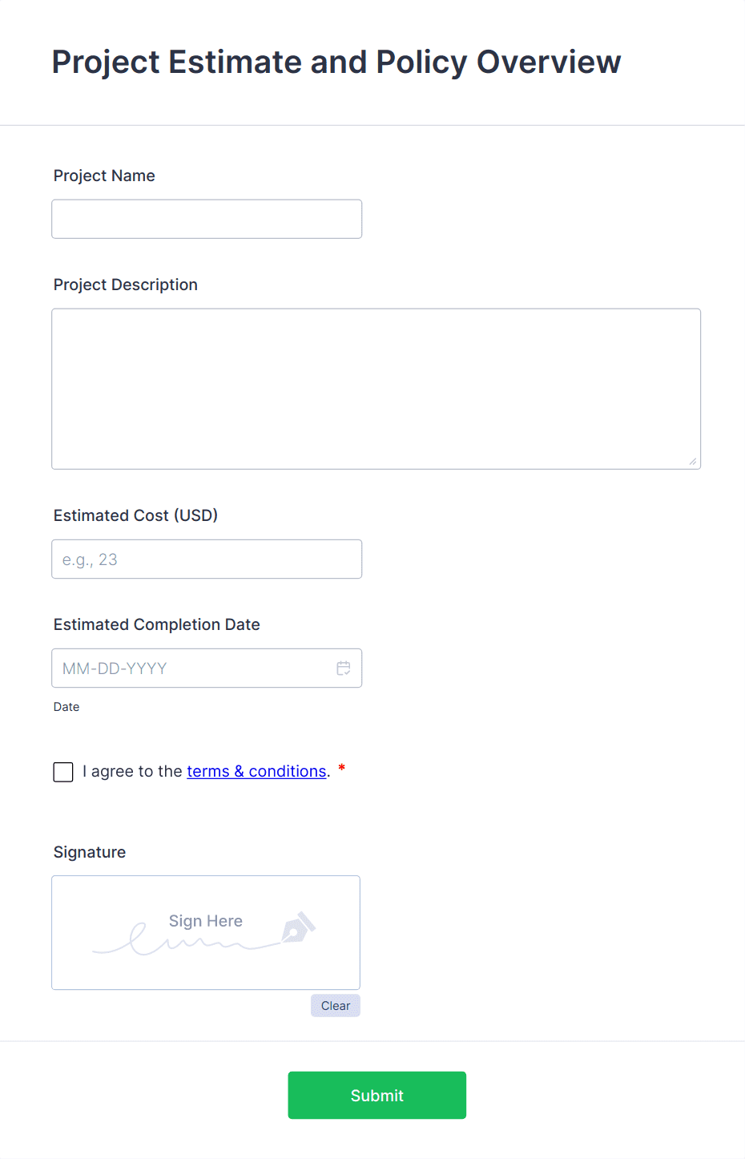Focus the Project Name text field

tap(207, 219)
